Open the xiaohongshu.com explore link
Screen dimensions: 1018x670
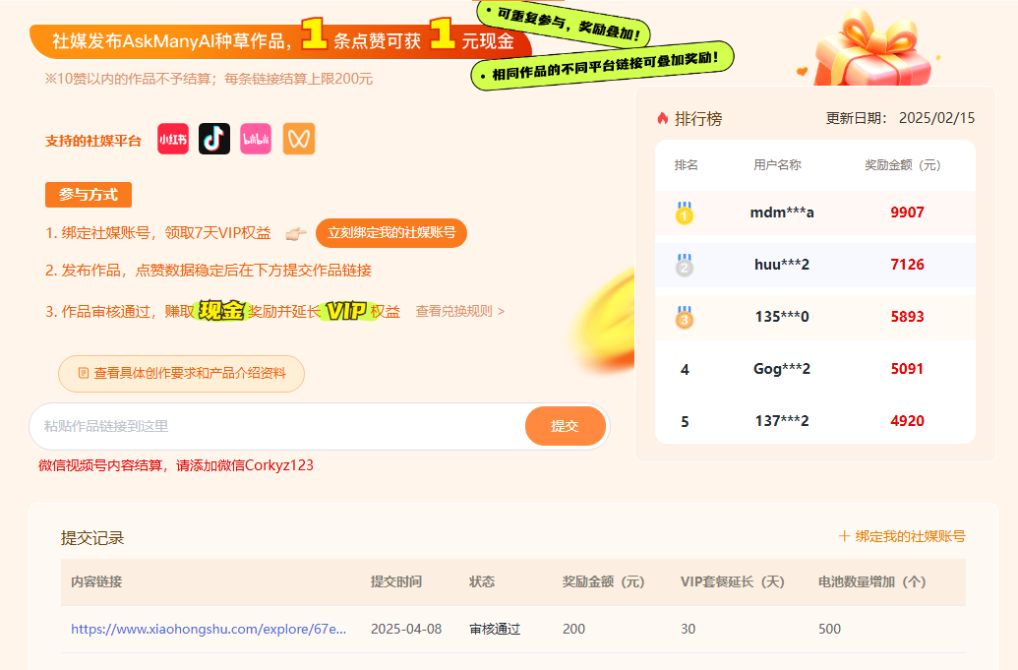pyautogui.click(x=209, y=629)
